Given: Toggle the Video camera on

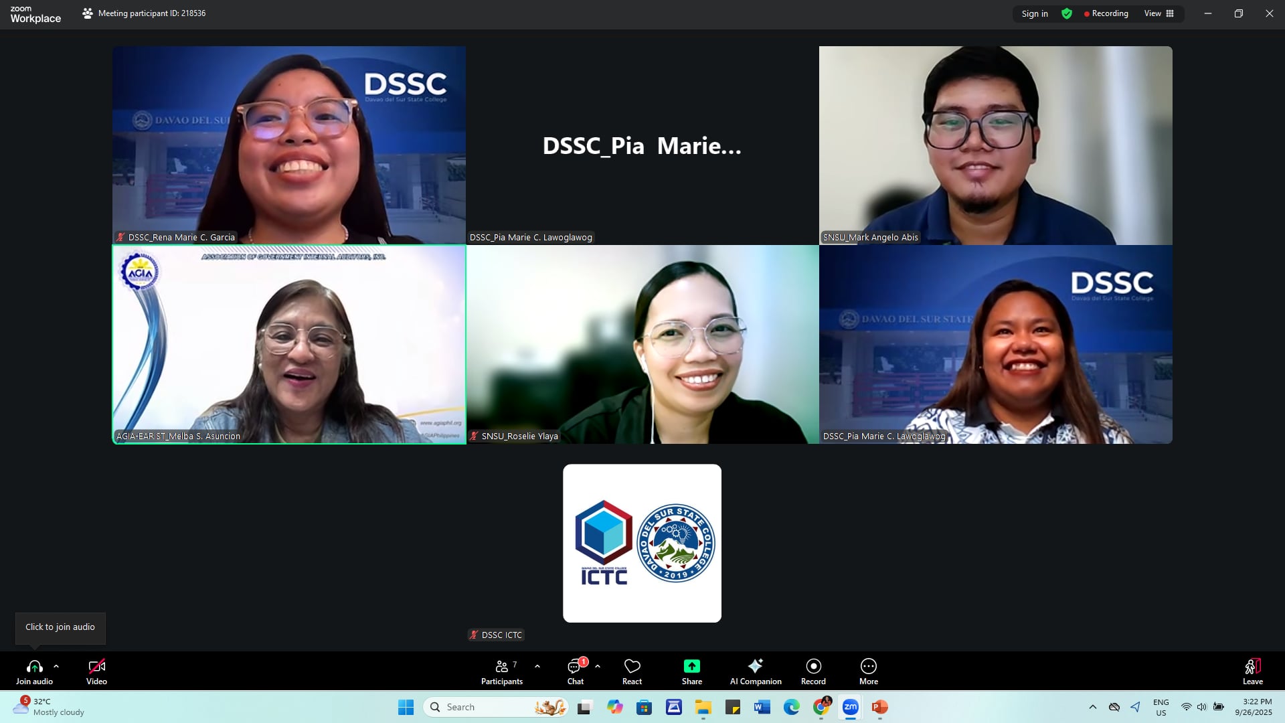Looking at the screenshot, I should tap(96, 667).
